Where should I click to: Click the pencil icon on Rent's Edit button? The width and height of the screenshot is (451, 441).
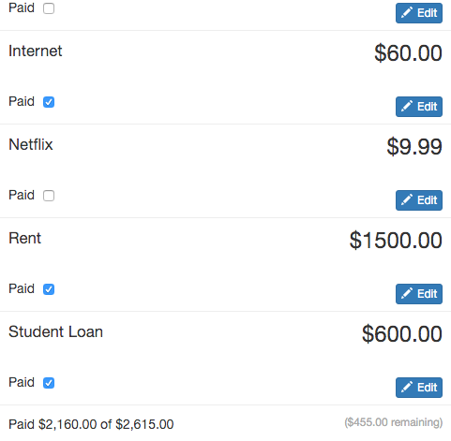click(x=407, y=293)
